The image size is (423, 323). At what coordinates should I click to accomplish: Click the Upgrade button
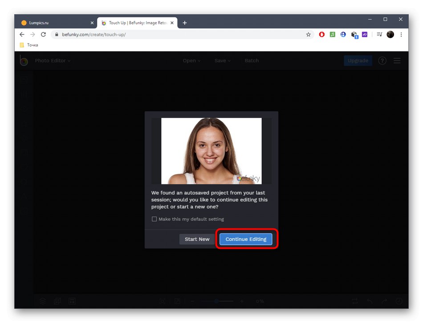click(358, 60)
